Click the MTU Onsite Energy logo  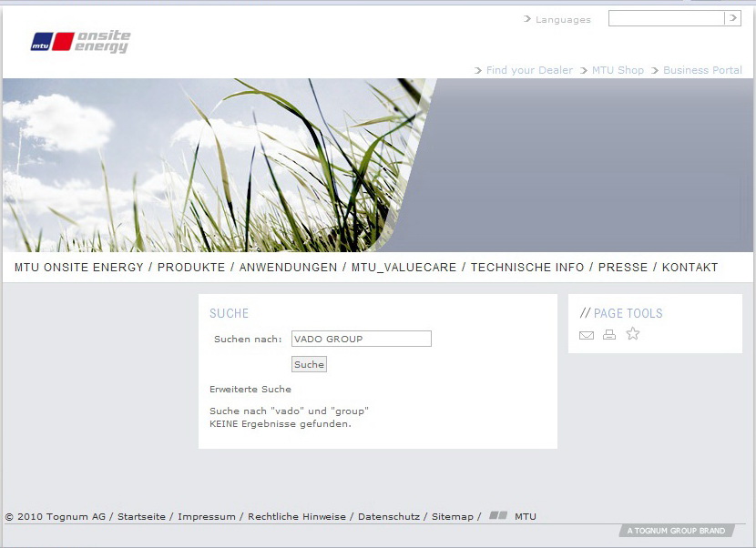tap(80, 42)
